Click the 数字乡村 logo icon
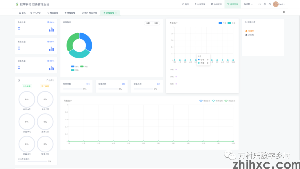Screen dimensions: 300x169 (17, 4)
